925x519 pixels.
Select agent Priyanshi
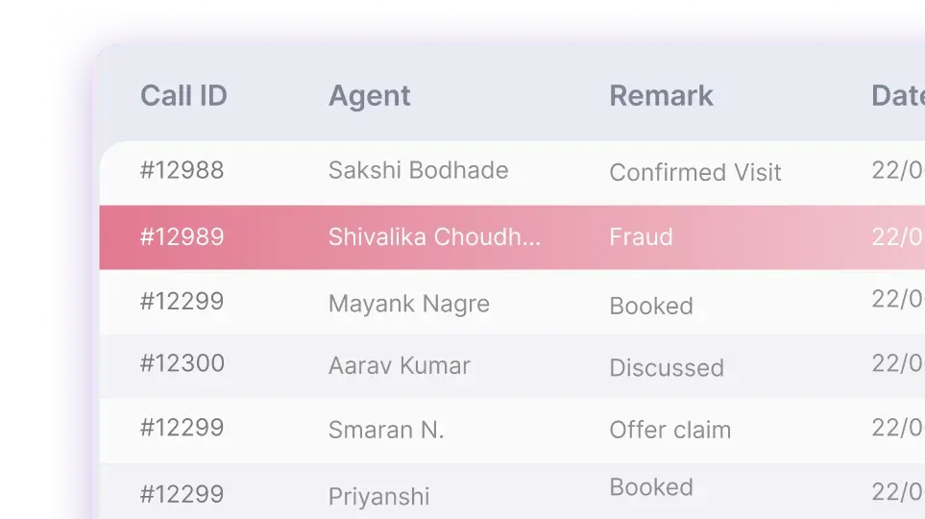pos(378,497)
